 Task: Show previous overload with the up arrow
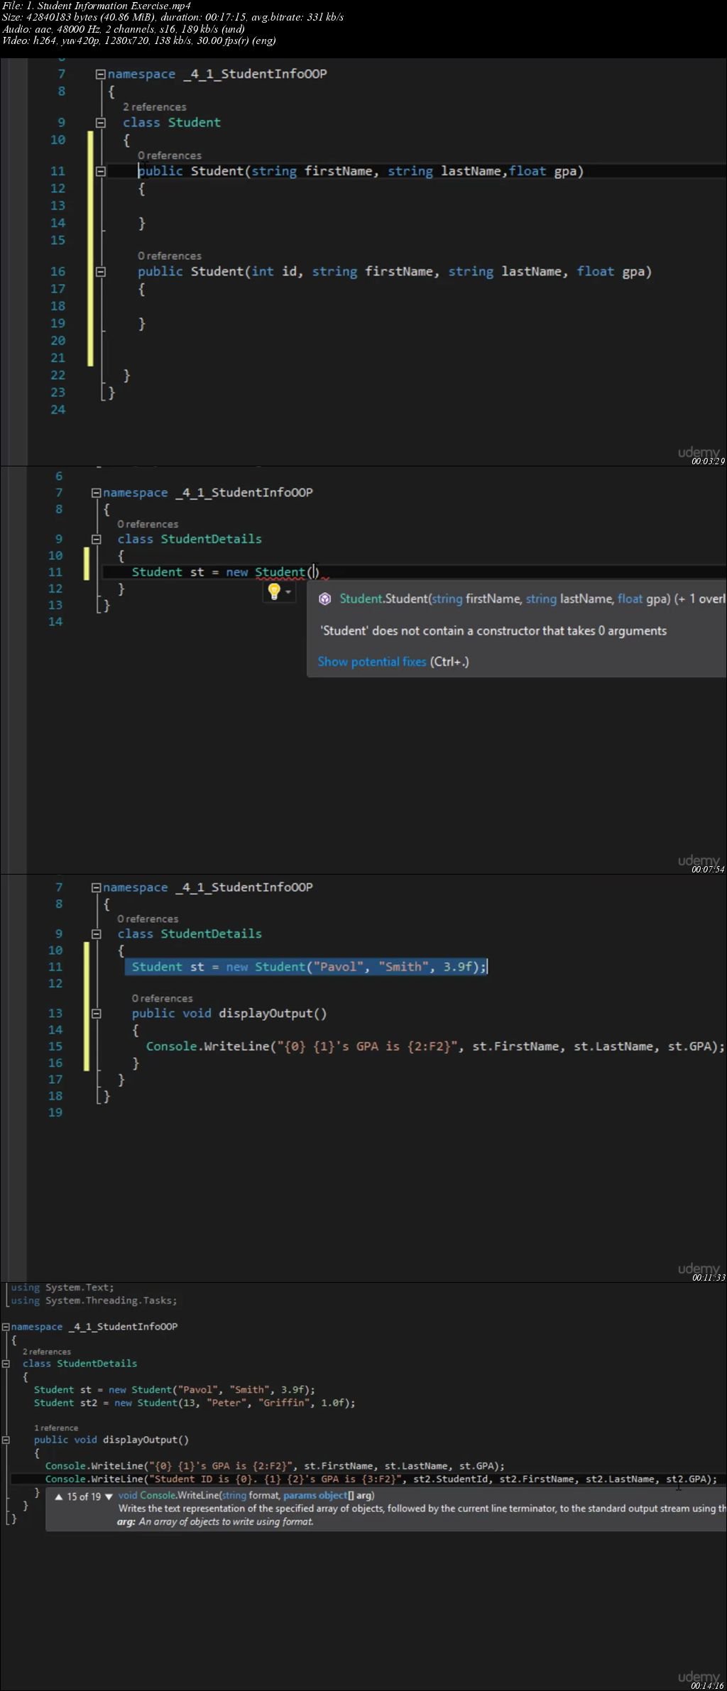pos(59,1496)
